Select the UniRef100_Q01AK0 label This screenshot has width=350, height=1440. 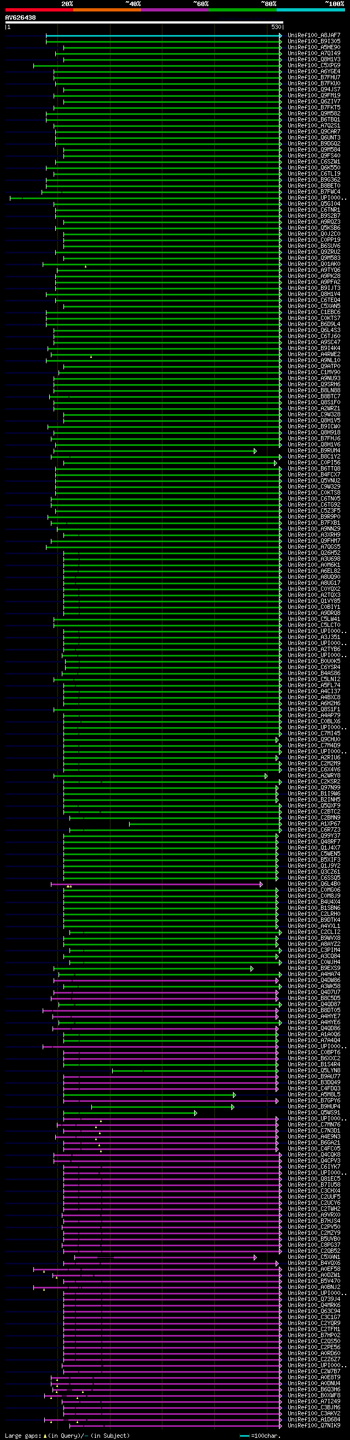[x=314, y=264]
